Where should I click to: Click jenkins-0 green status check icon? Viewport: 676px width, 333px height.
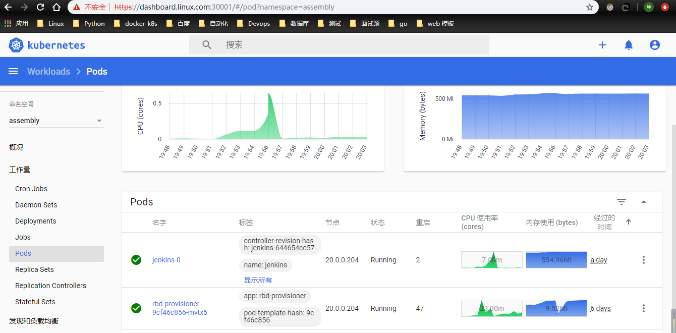pyautogui.click(x=136, y=260)
